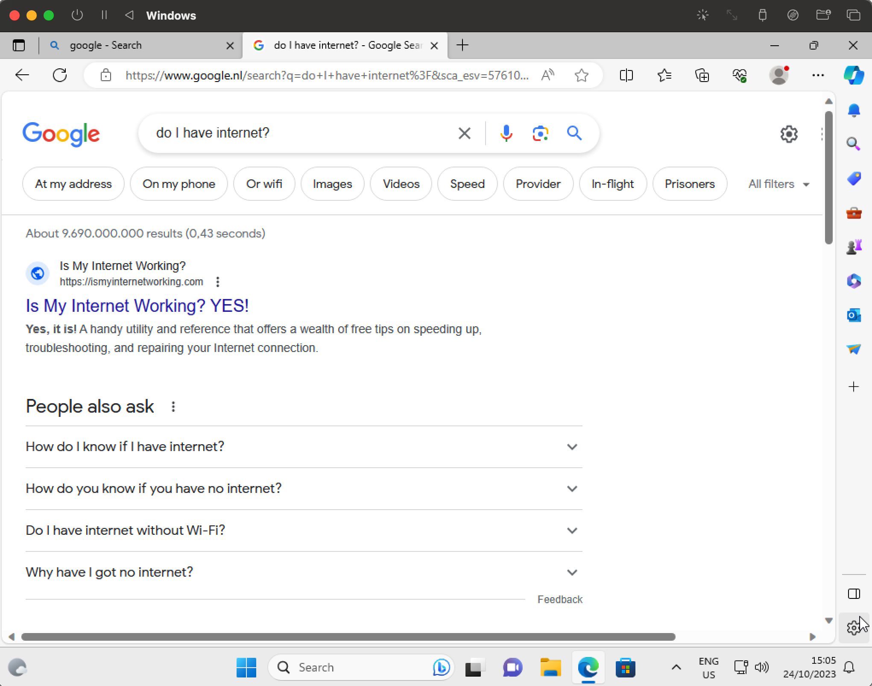Screen dimensions: 872x686
Task: Open sidebar settings gear
Action: (854, 627)
